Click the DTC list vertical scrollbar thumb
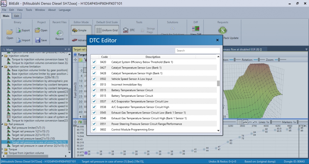 coord(218,83)
